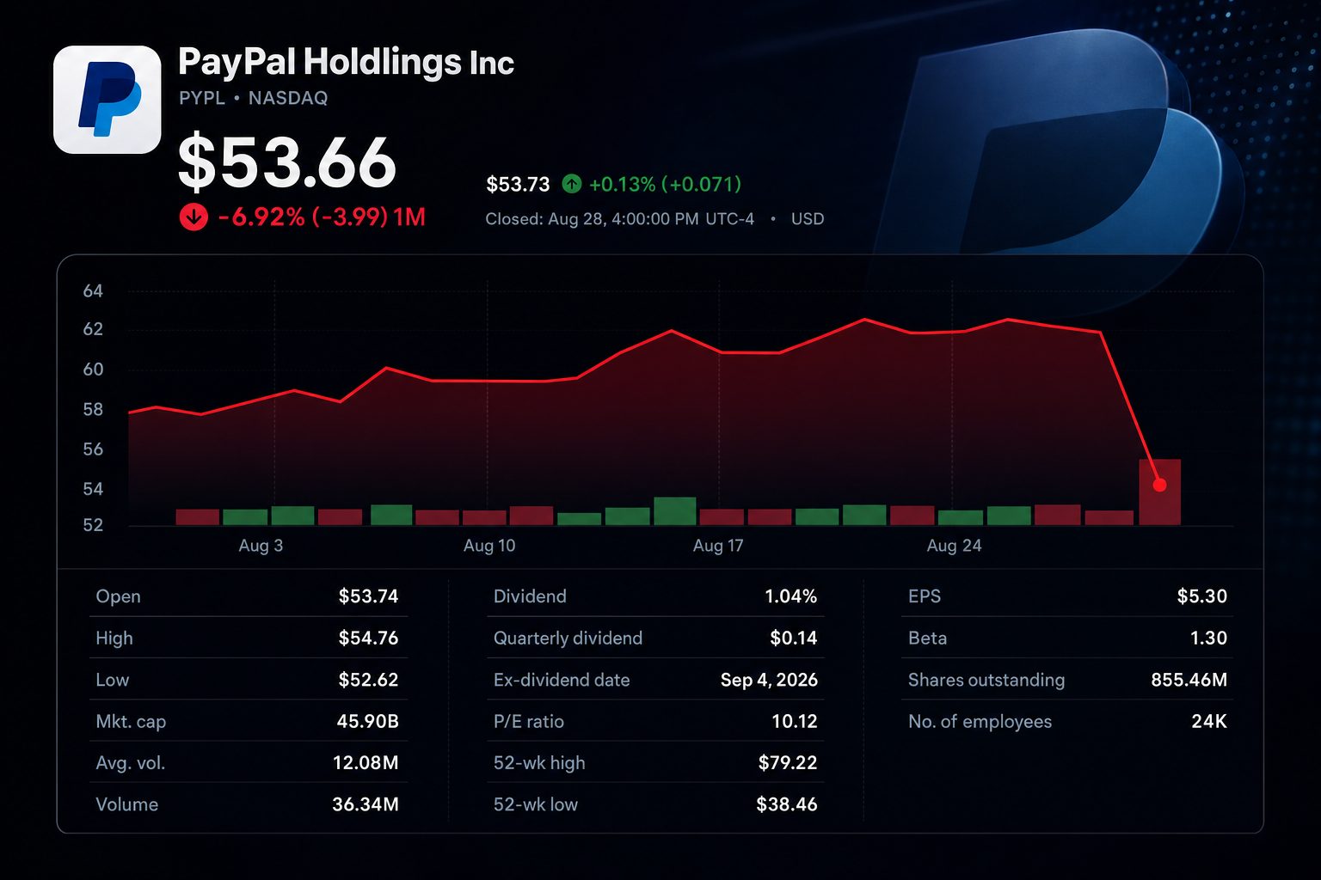The width and height of the screenshot is (1321, 880).
Task: Click the "Quarterly dividend" label
Action: click(568, 639)
